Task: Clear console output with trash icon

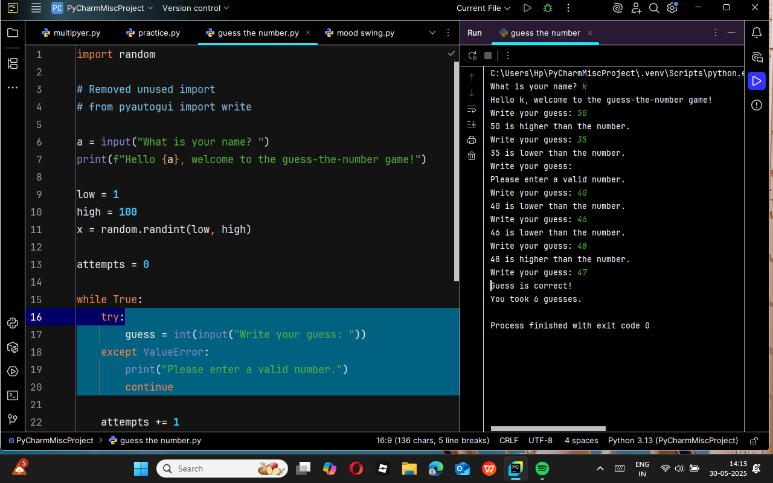Action: 472,156
